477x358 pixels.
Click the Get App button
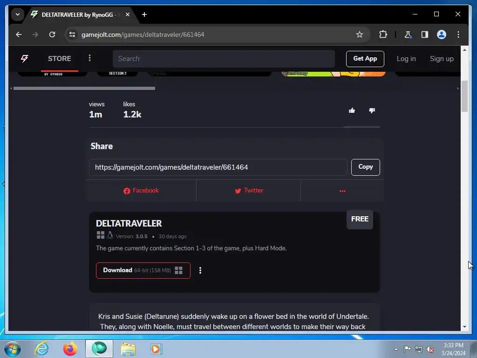click(365, 59)
